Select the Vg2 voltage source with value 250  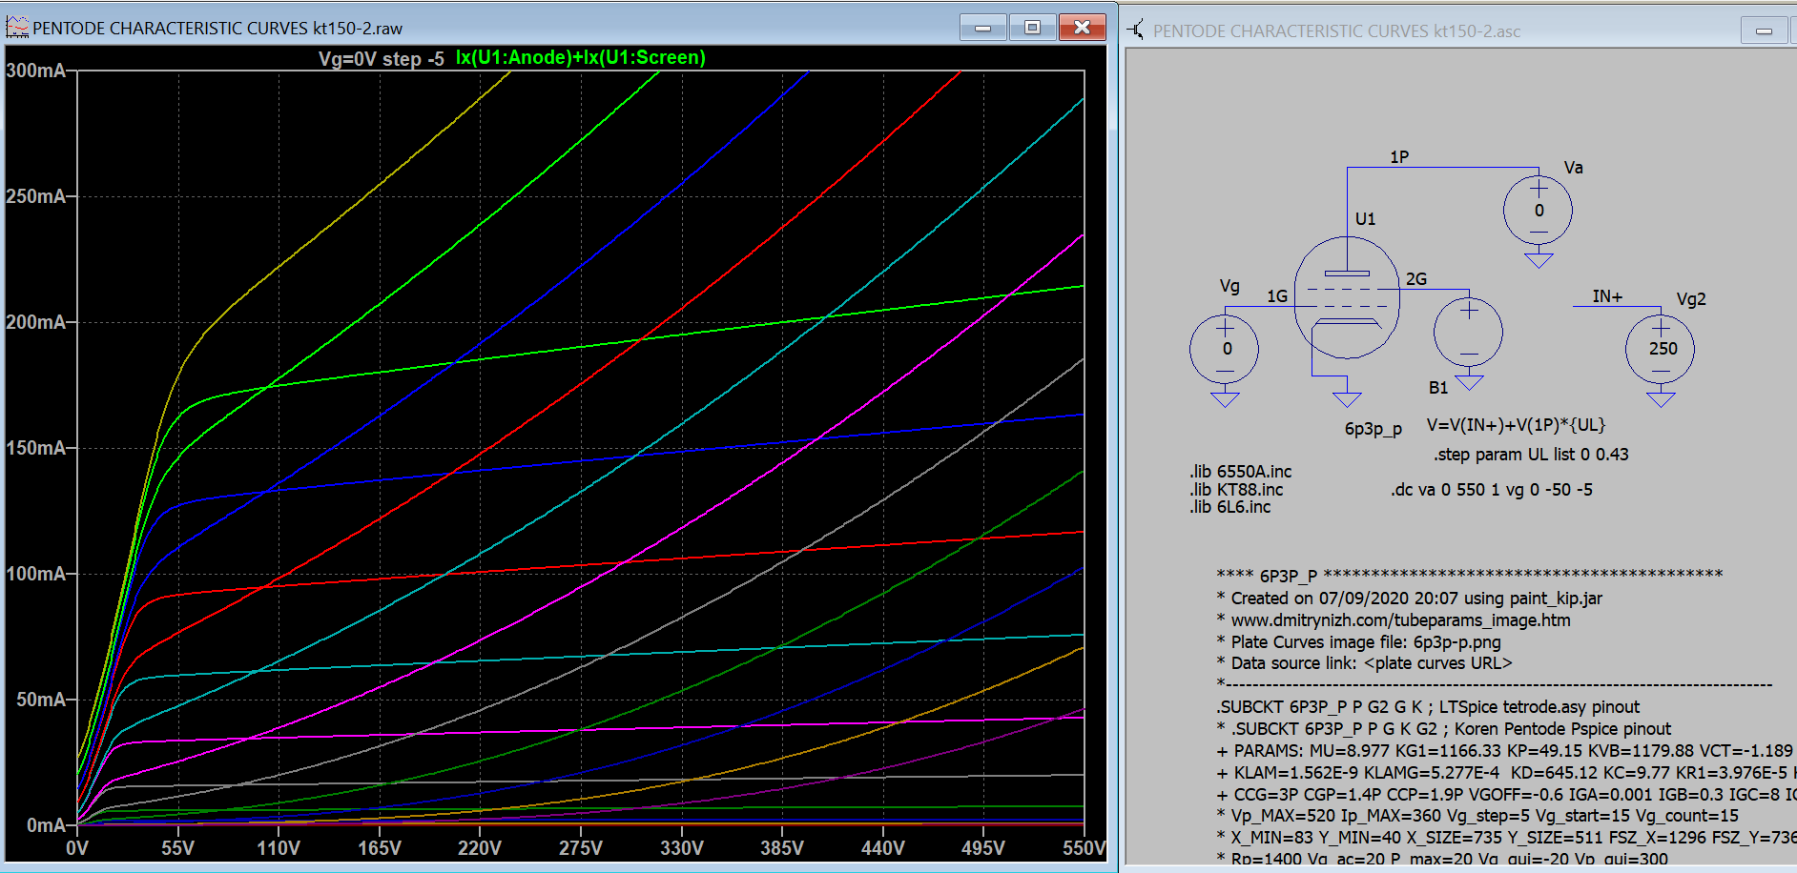pyautogui.click(x=1661, y=349)
